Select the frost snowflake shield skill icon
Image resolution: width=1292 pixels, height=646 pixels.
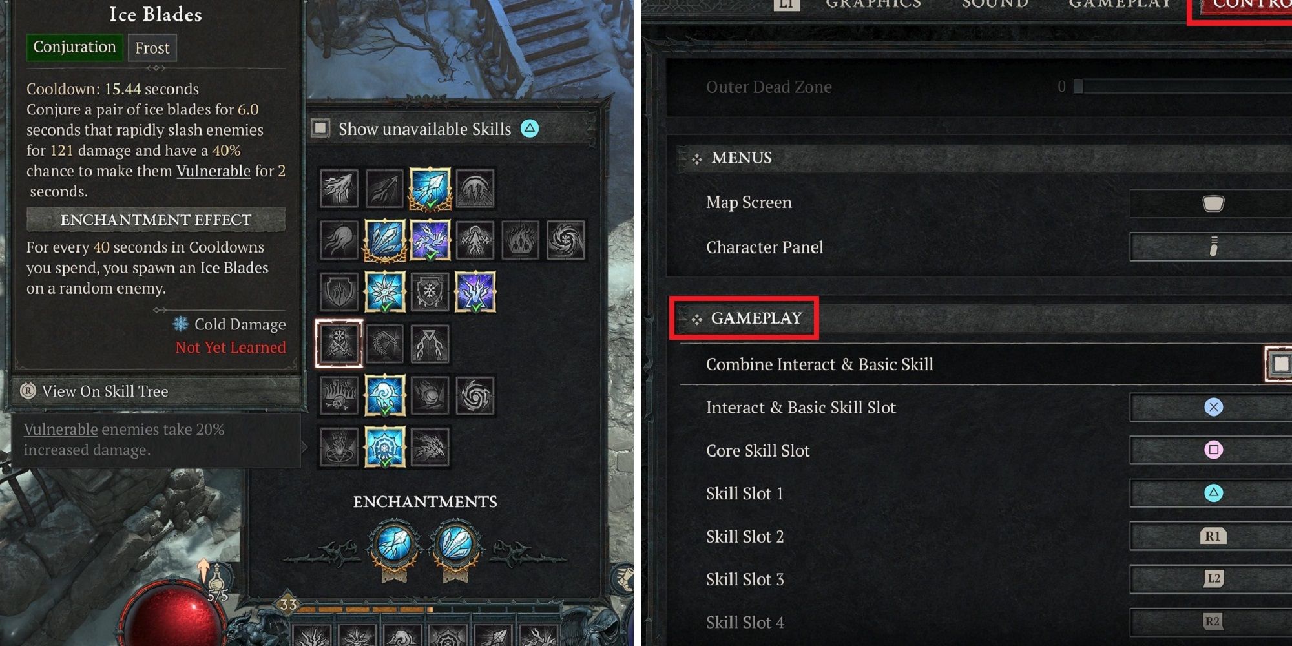(430, 292)
